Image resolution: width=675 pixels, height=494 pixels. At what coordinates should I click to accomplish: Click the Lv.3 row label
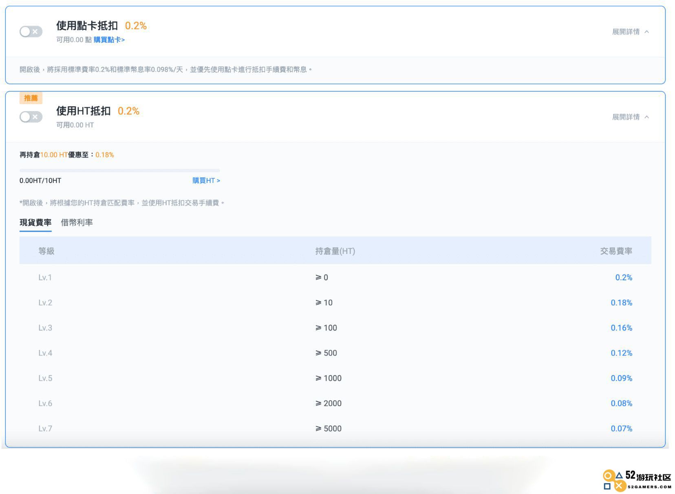(x=45, y=328)
